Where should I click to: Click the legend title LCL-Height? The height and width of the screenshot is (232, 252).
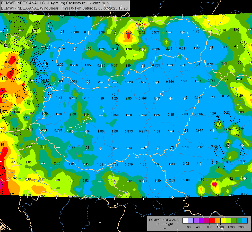tap(164, 224)
